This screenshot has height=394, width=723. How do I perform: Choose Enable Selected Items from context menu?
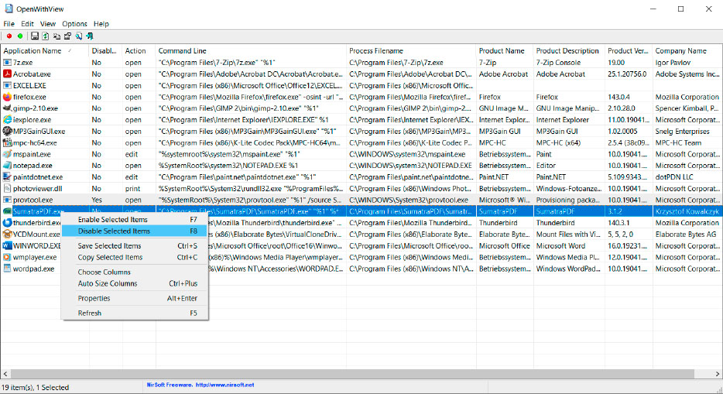(113, 219)
